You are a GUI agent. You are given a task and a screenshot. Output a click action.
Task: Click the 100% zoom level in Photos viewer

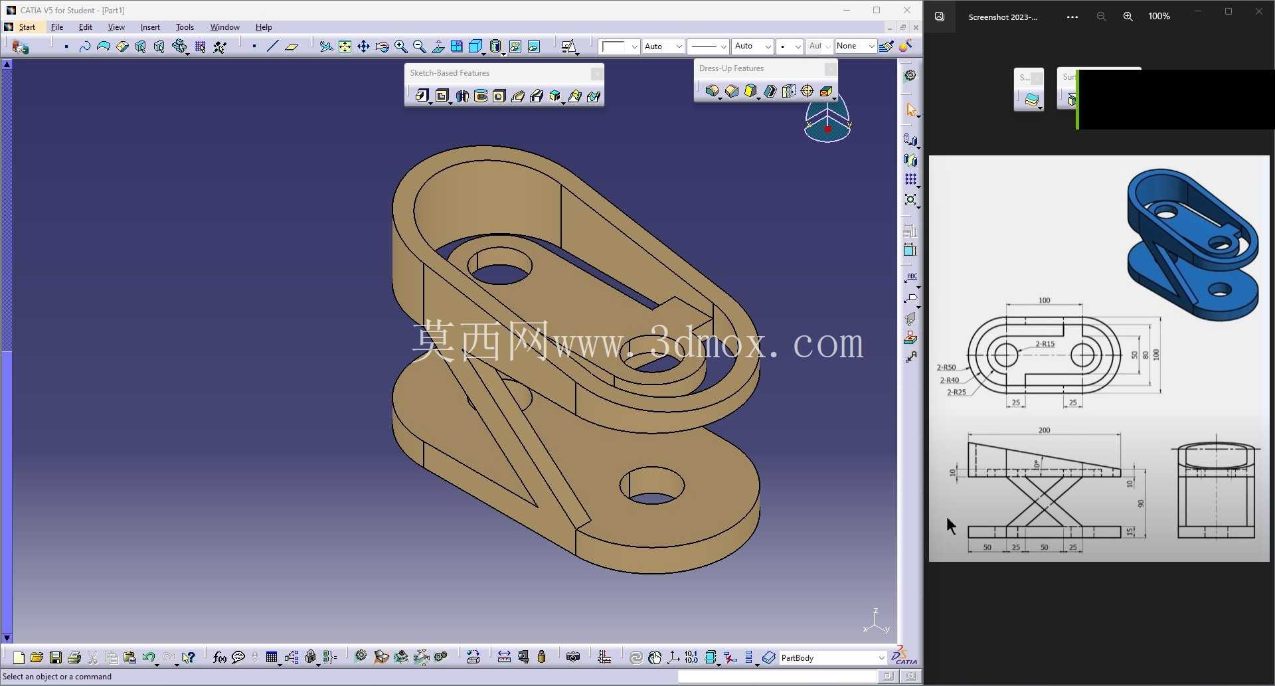(x=1159, y=17)
